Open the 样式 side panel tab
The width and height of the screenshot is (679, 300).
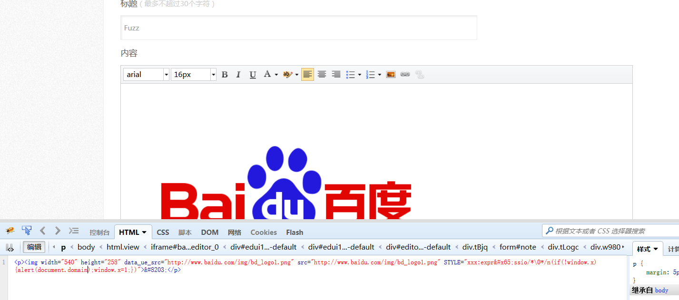click(647, 249)
